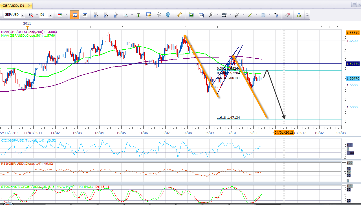Expand the trend line dropdown arrow

pyautogui.click(x=256, y=15)
